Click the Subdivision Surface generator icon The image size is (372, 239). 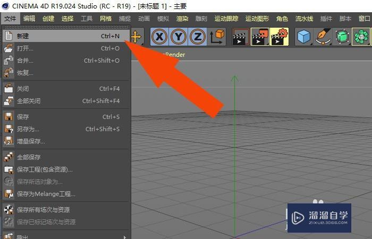(342, 37)
